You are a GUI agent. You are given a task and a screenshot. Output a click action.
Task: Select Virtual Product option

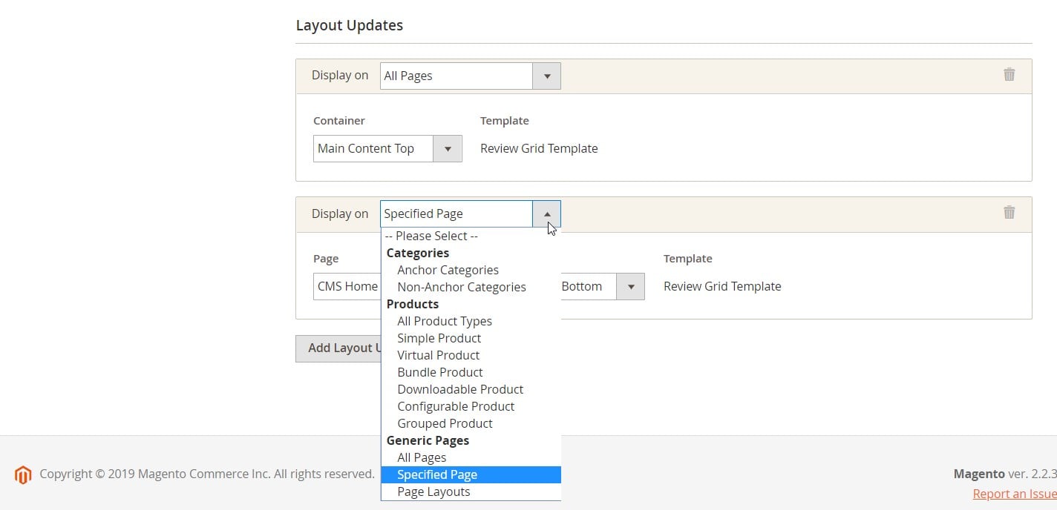tap(471, 355)
